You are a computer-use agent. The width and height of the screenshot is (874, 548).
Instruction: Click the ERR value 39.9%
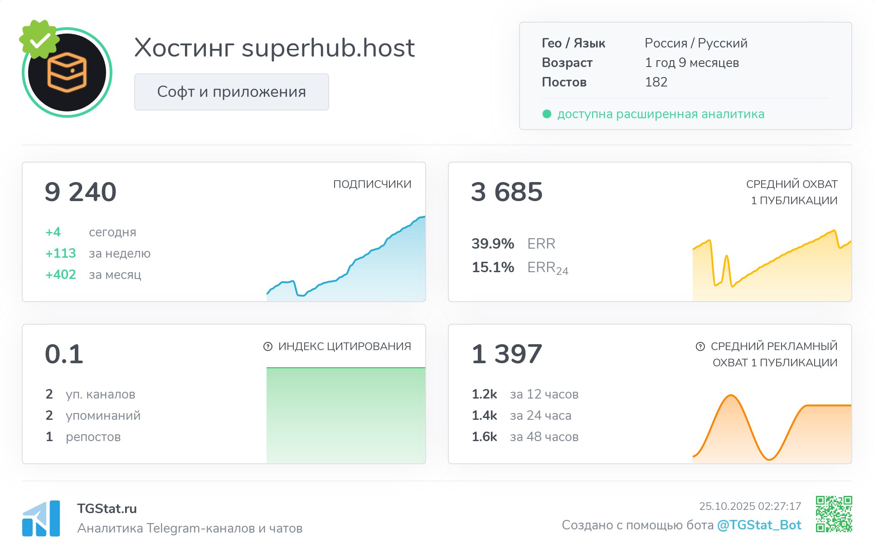[492, 244]
